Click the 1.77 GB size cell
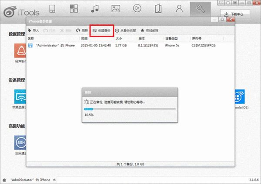 121,45
